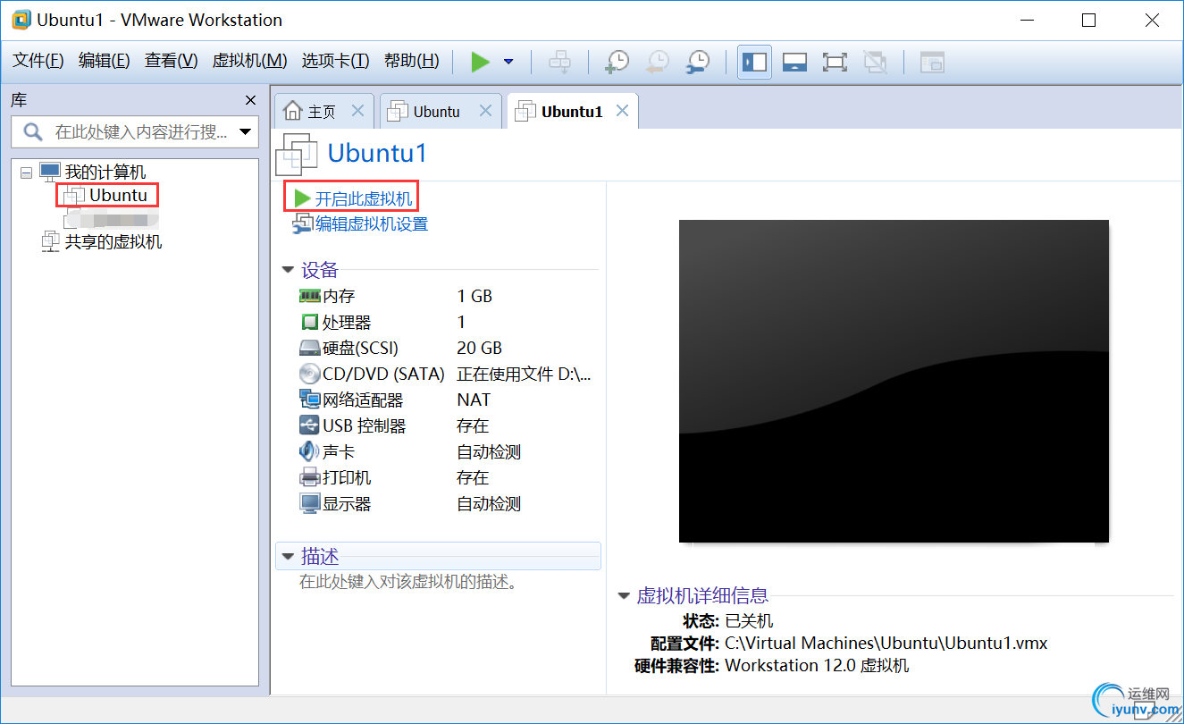Click the 已关机 status text
This screenshot has width=1184, height=724.
point(749,620)
